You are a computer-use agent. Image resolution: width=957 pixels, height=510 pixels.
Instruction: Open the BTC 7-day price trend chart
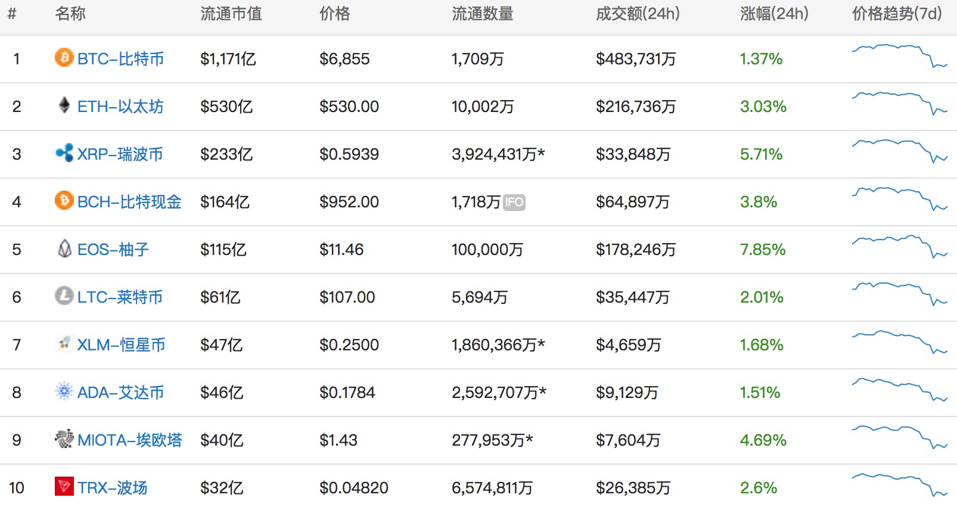900,55
